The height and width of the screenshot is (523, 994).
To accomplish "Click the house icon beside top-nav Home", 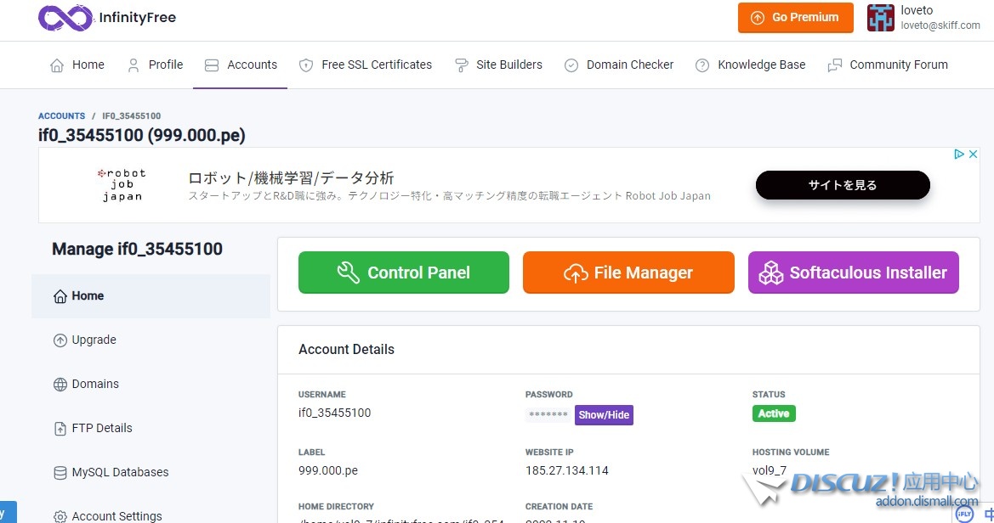I will (x=57, y=65).
